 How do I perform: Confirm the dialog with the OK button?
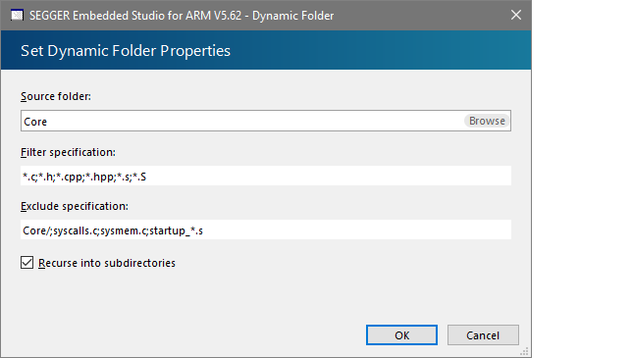coord(401,335)
